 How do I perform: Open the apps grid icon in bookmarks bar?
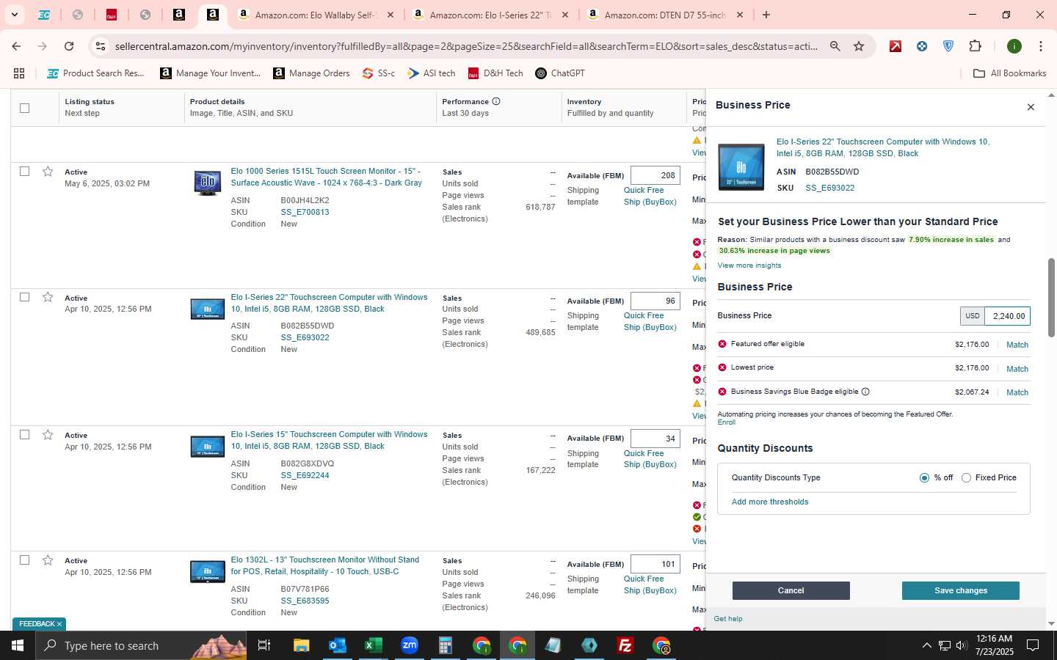[19, 73]
